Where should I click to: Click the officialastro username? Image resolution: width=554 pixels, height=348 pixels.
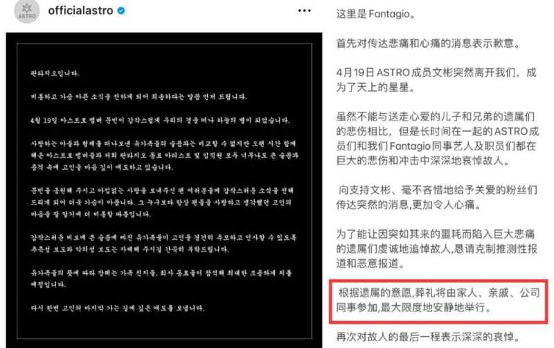click(x=80, y=10)
